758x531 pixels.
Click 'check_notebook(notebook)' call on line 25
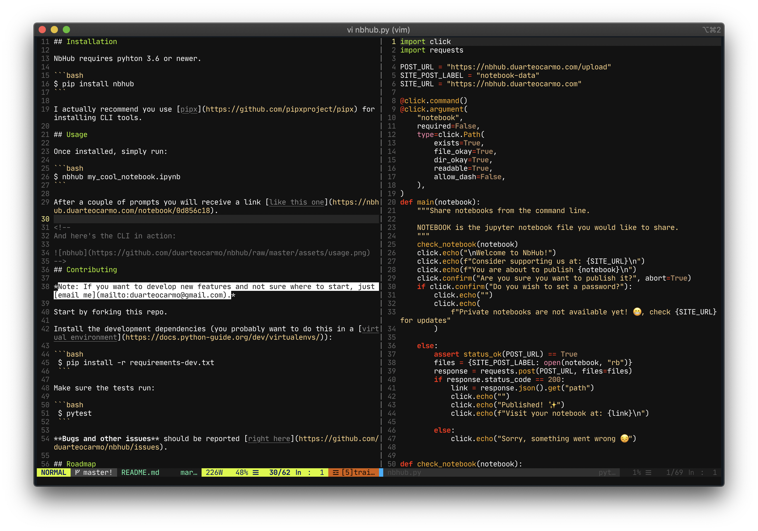tap(467, 244)
